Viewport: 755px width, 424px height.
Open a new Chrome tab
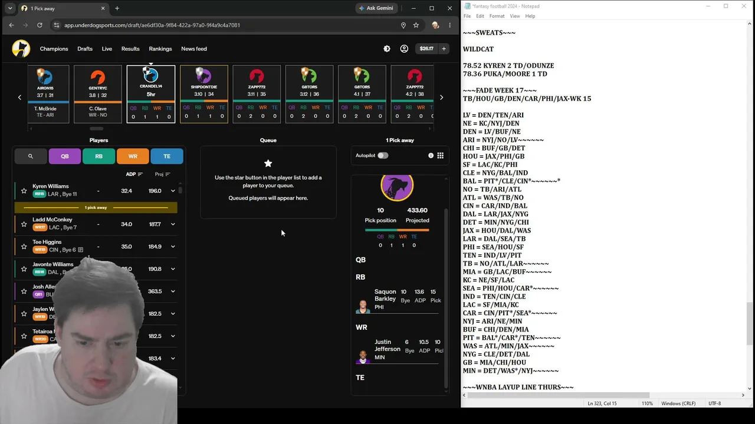117,8
